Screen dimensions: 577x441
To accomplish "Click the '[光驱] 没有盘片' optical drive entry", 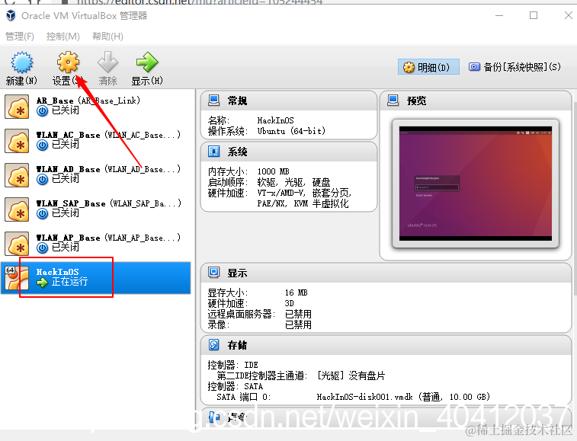I will click(351, 375).
